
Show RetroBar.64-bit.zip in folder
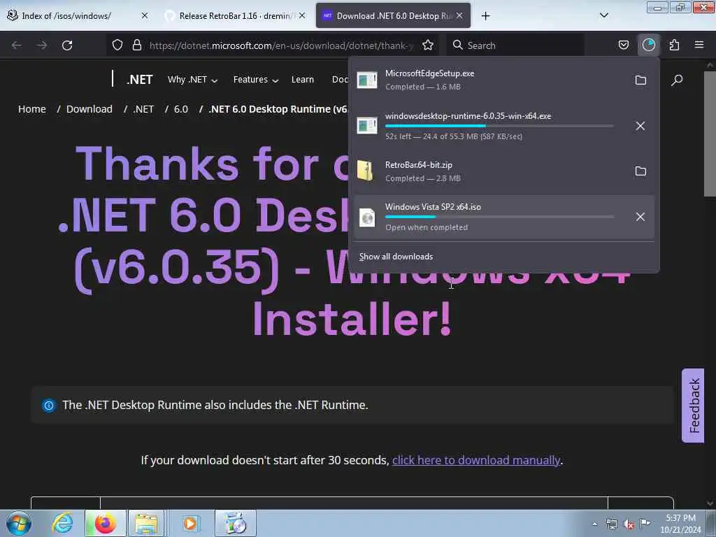[640, 171]
